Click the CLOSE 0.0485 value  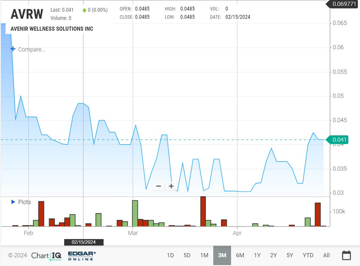click(142, 17)
